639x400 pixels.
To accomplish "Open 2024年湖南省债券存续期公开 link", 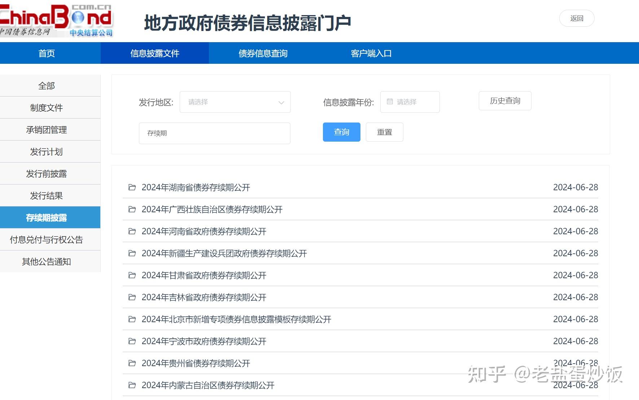I will [x=196, y=187].
